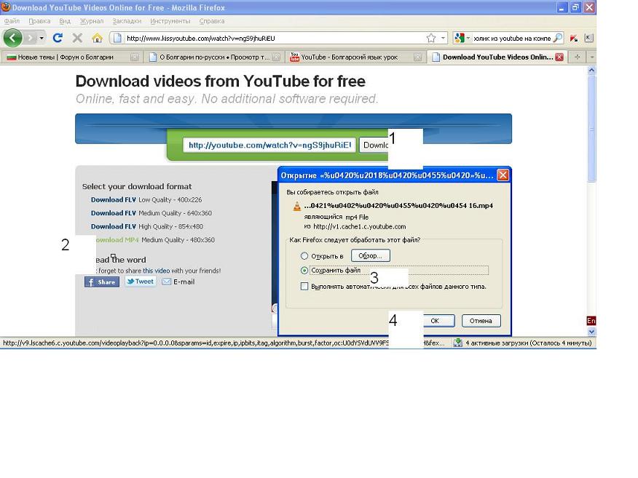Screen dimensions: 638x478
Task: Click the 'Select your download format' heading
Action: coord(137,186)
